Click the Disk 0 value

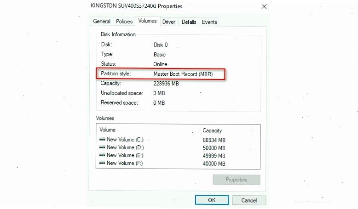click(x=161, y=45)
